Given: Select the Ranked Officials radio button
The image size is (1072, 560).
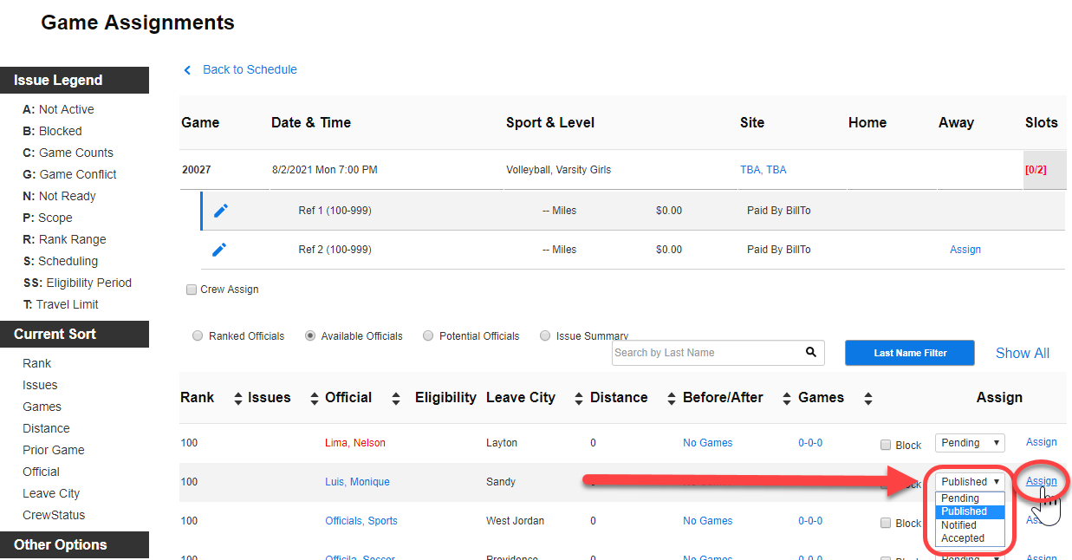Looking at the screenshot, I should (x=198, y=335).
